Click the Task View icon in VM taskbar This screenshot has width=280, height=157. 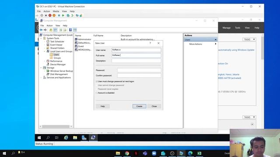click(57, 138)
